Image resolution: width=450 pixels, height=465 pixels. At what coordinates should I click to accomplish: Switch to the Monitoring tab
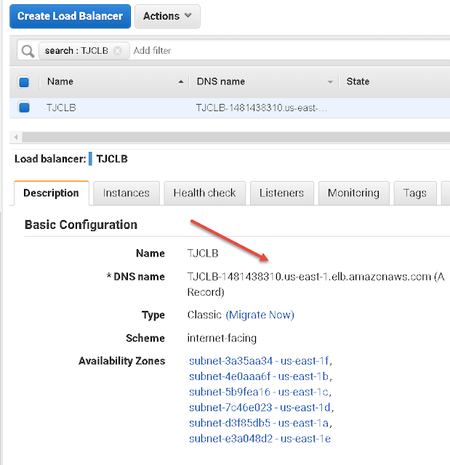pyautogui.click(x=353, y=193)
